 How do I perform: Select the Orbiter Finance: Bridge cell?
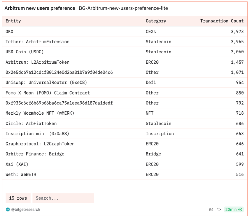pos(35,154)
